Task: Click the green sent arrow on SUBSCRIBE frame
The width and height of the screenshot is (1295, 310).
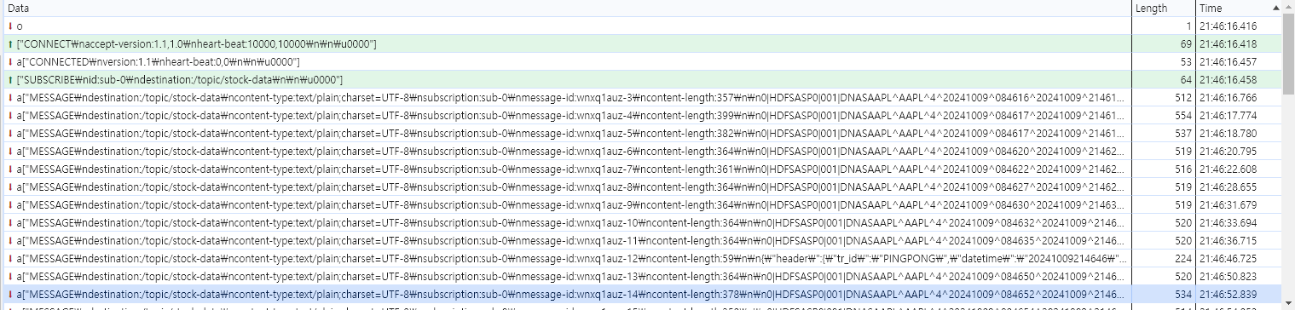Action: point(10,80)
